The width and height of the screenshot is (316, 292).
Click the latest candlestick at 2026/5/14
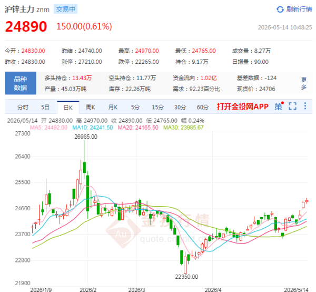307,201
